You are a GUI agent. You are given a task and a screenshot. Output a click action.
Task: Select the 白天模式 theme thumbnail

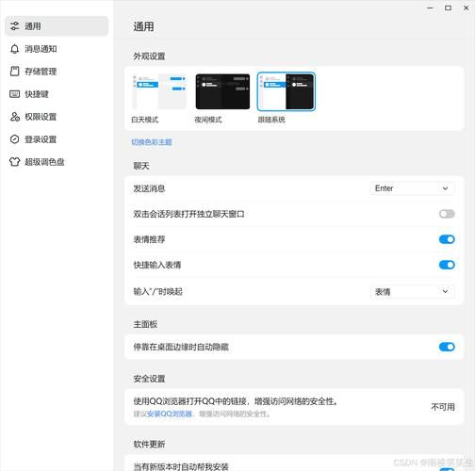coord(159,91)
